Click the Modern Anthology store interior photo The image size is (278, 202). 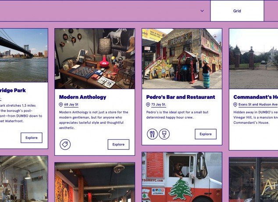point(95,58)
